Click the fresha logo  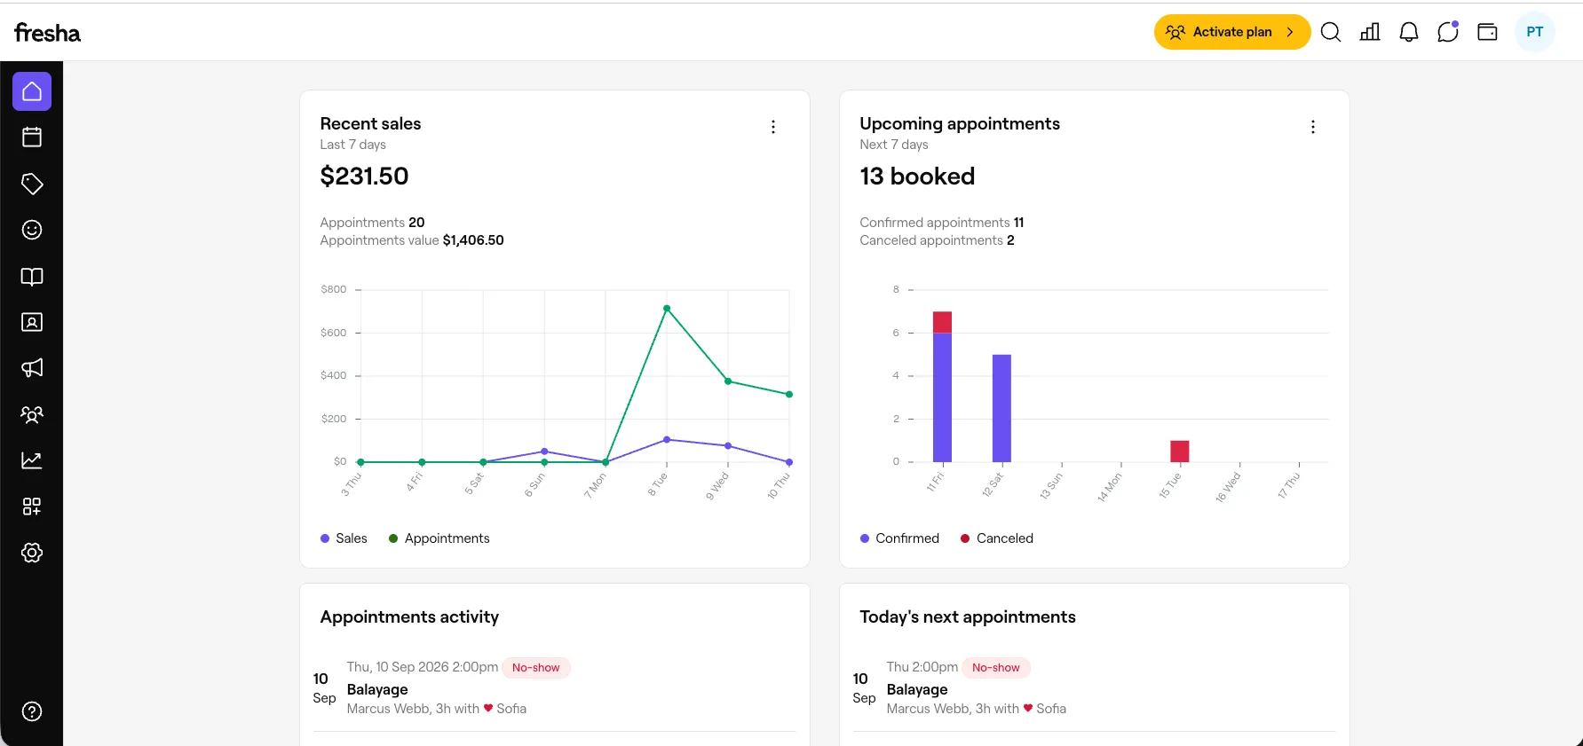(x=47, y=33)
